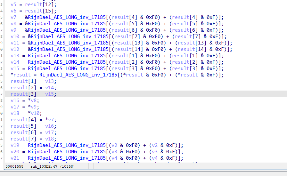Select the line 'result[4] = *v7;'

[34, 120]
